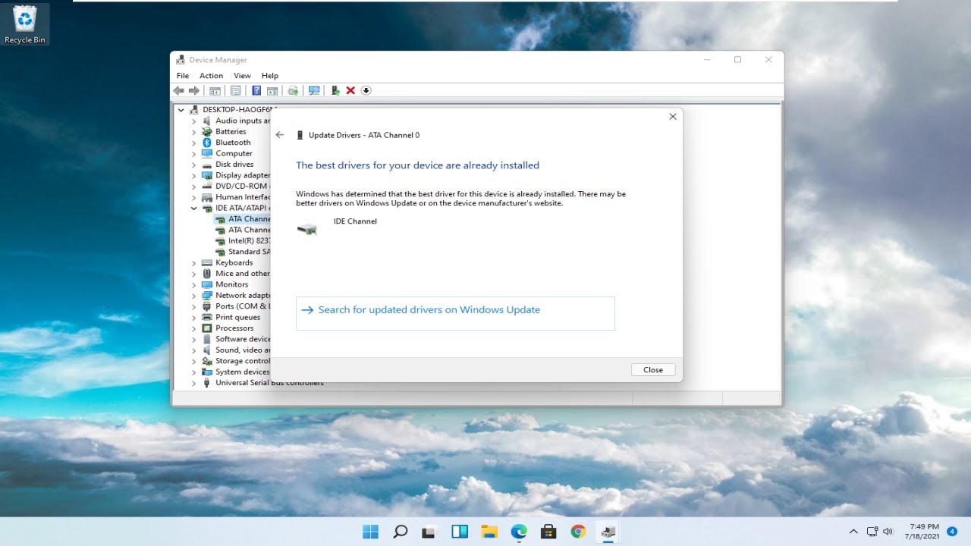Open the File menu
The image size is (971, 546).
point(183,76)
